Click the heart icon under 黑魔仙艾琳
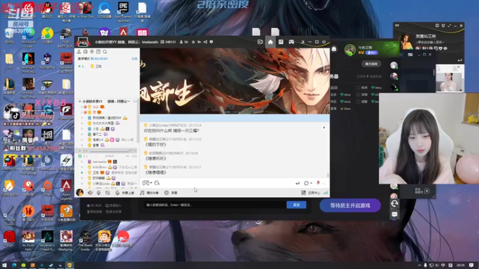 pyautogui.click(x=441, y=48)
